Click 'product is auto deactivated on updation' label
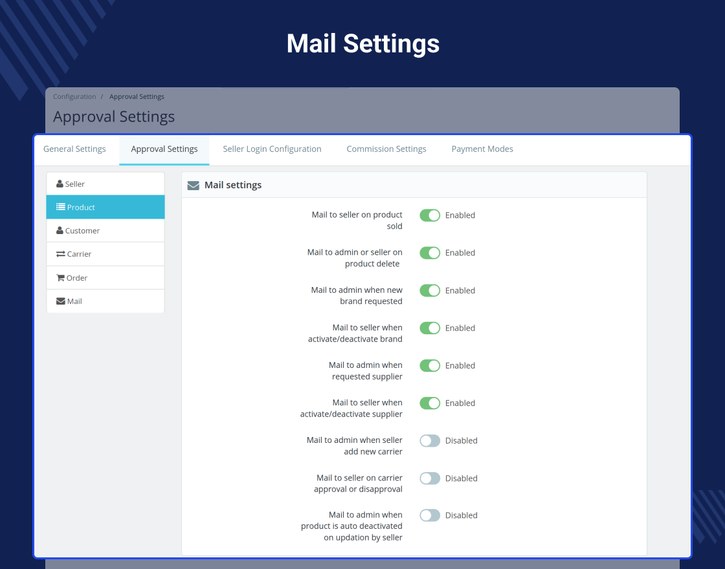Screen dimensions: 725x569 (351, 526)
